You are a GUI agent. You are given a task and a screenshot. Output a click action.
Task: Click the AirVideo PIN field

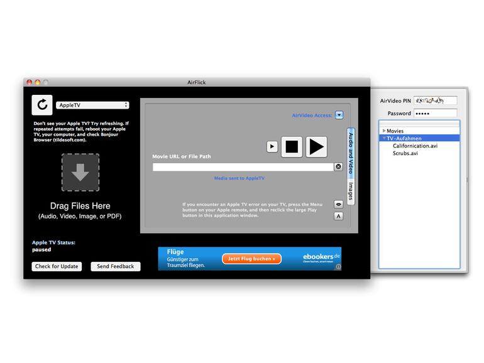[435, 100]
